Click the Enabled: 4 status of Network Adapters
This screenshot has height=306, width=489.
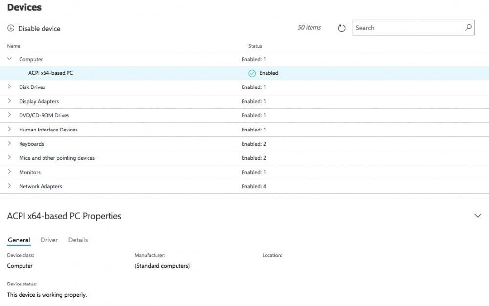tap(254, 186)
